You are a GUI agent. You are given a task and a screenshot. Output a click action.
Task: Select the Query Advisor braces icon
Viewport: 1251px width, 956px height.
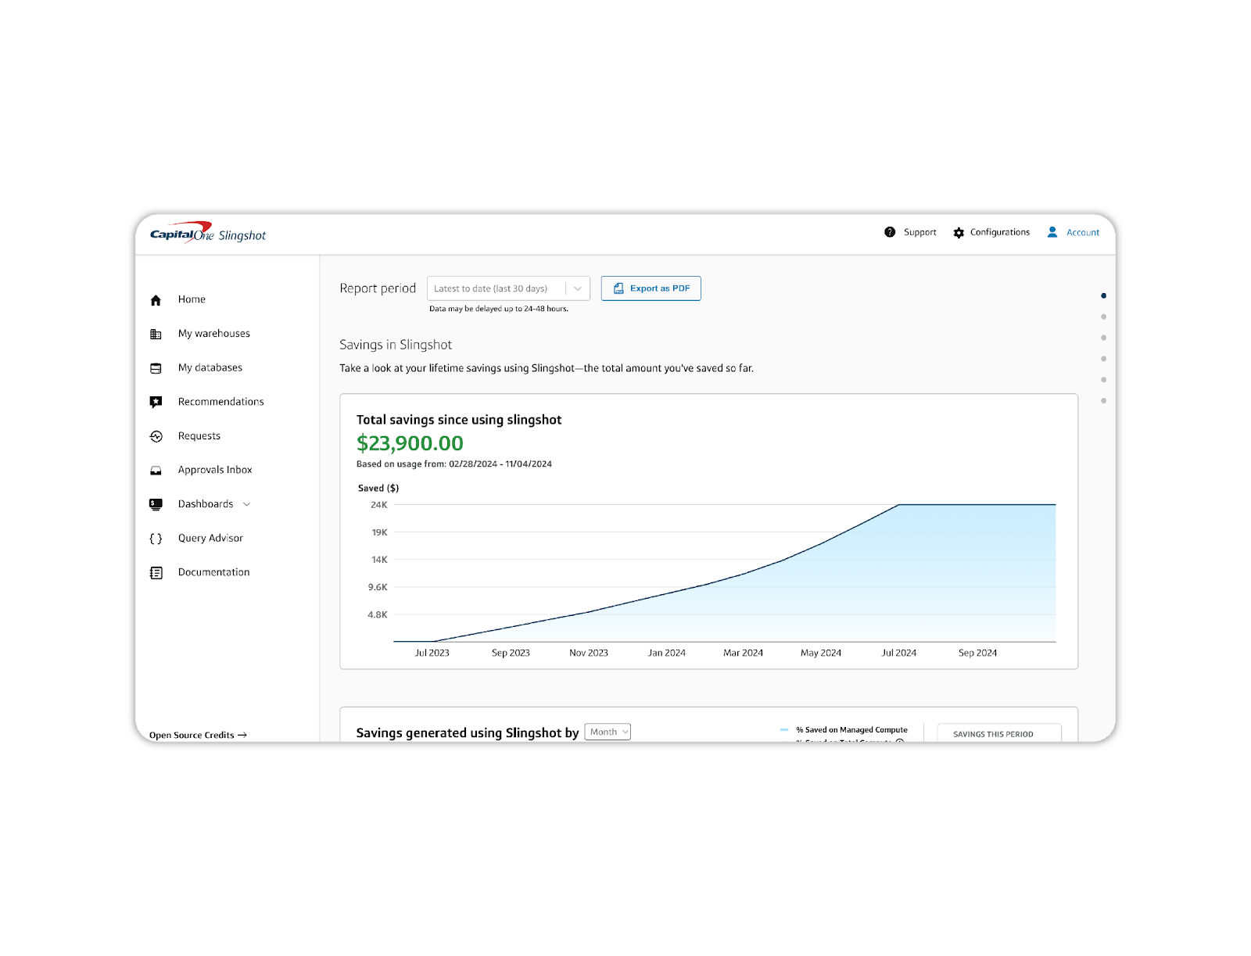[156, 538]
